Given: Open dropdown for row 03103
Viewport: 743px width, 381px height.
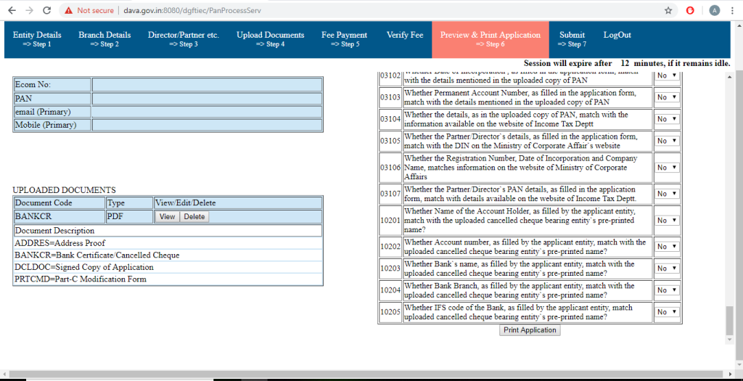Looking at the screenshot, I should click(x=667, y=97).
